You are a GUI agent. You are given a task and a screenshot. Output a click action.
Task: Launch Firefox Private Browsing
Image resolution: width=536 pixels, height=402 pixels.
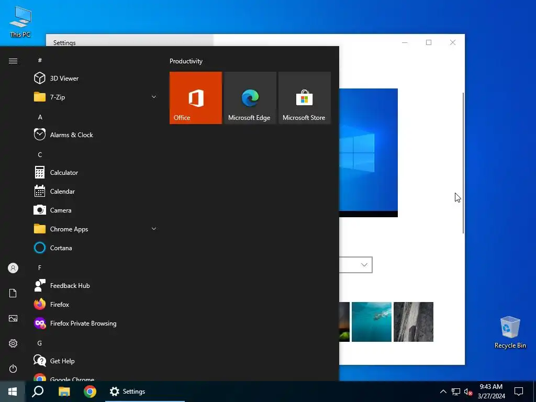tap(96, 323)
